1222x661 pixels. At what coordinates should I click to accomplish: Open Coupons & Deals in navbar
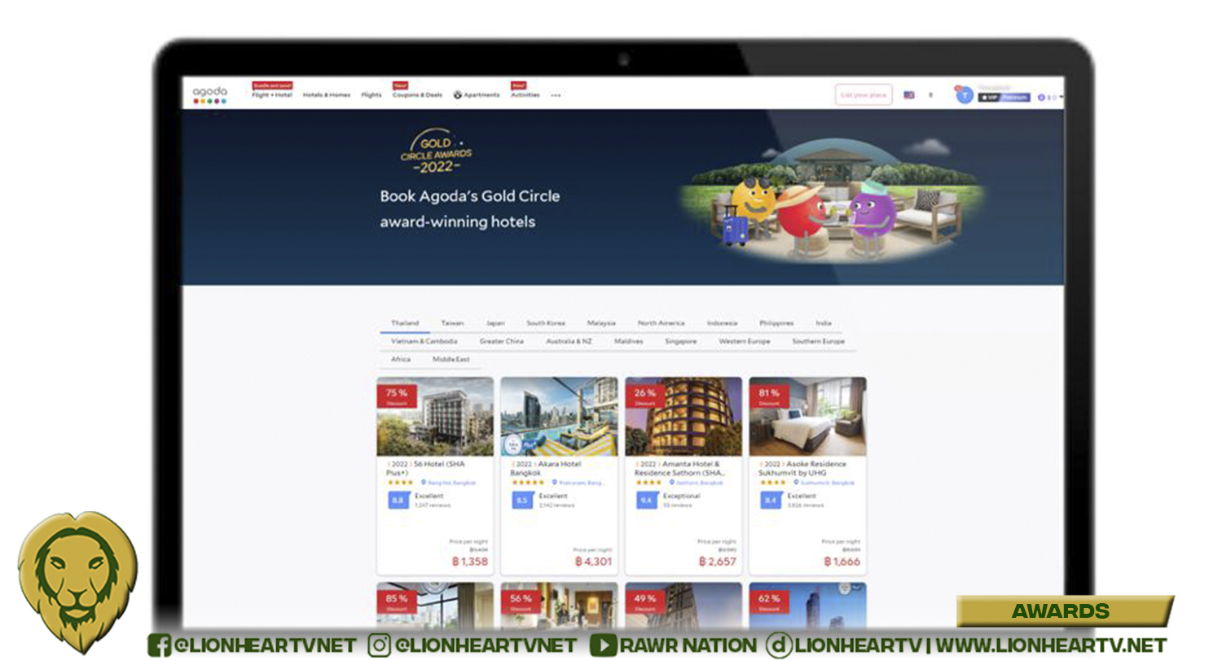417,95
